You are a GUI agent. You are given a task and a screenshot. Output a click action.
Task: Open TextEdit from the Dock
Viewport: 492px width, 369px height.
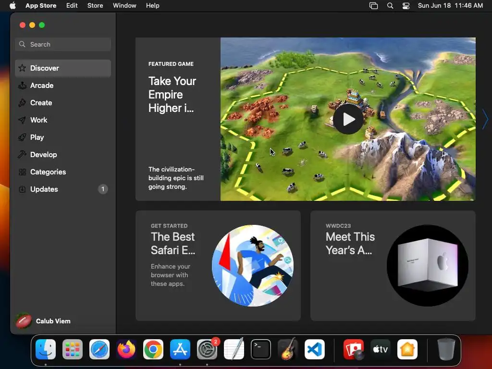tap(234, 349)
